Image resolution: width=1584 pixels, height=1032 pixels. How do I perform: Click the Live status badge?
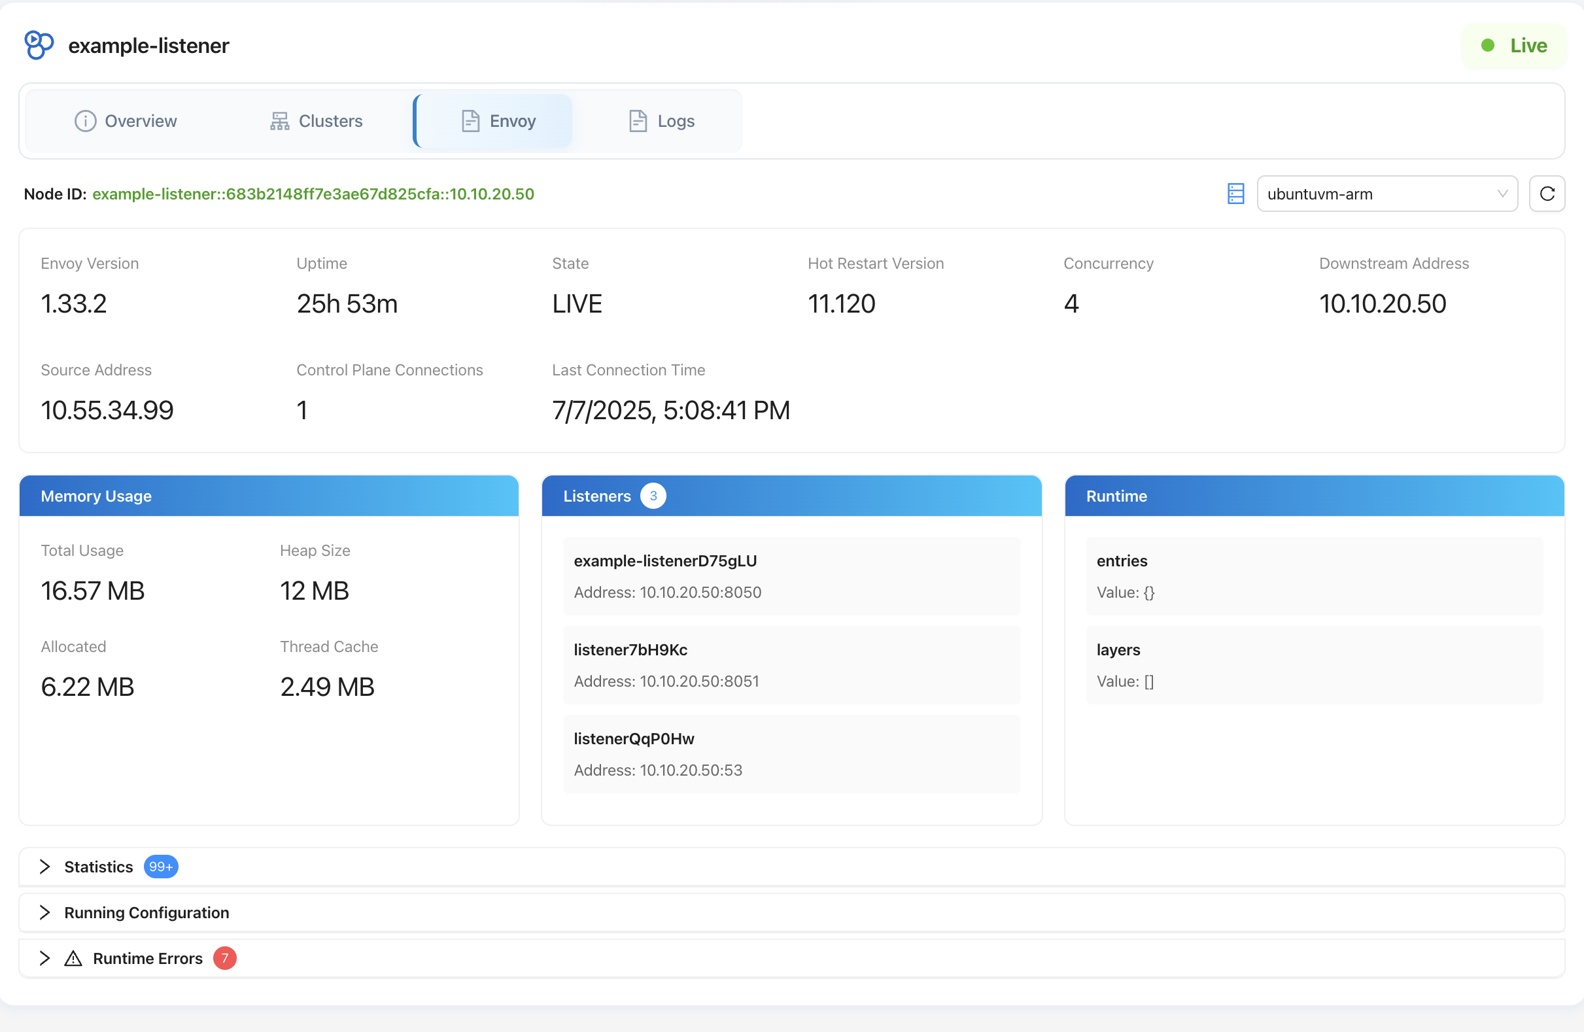1513,45
